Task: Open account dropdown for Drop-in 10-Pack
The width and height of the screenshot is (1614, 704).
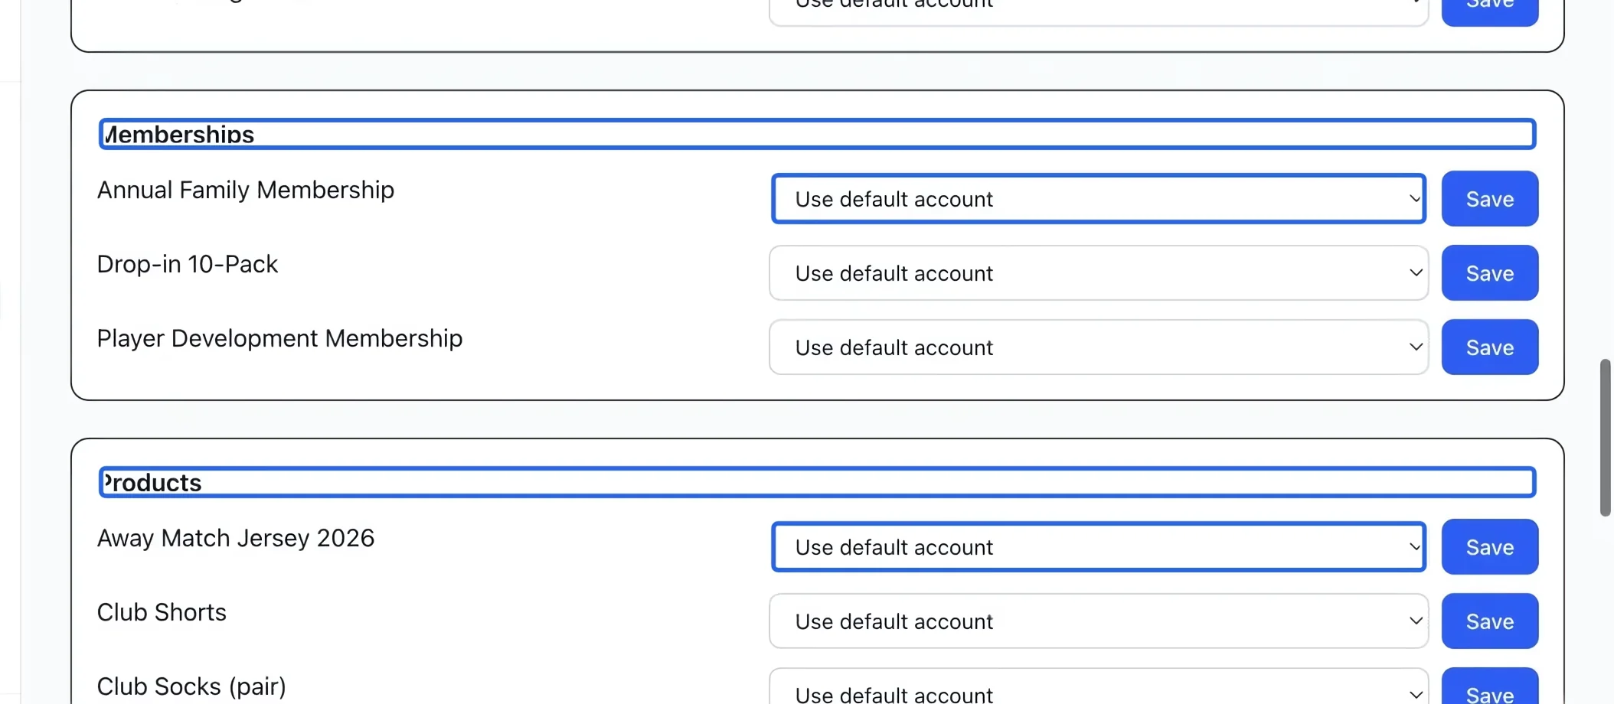Action: point(1098,273)
